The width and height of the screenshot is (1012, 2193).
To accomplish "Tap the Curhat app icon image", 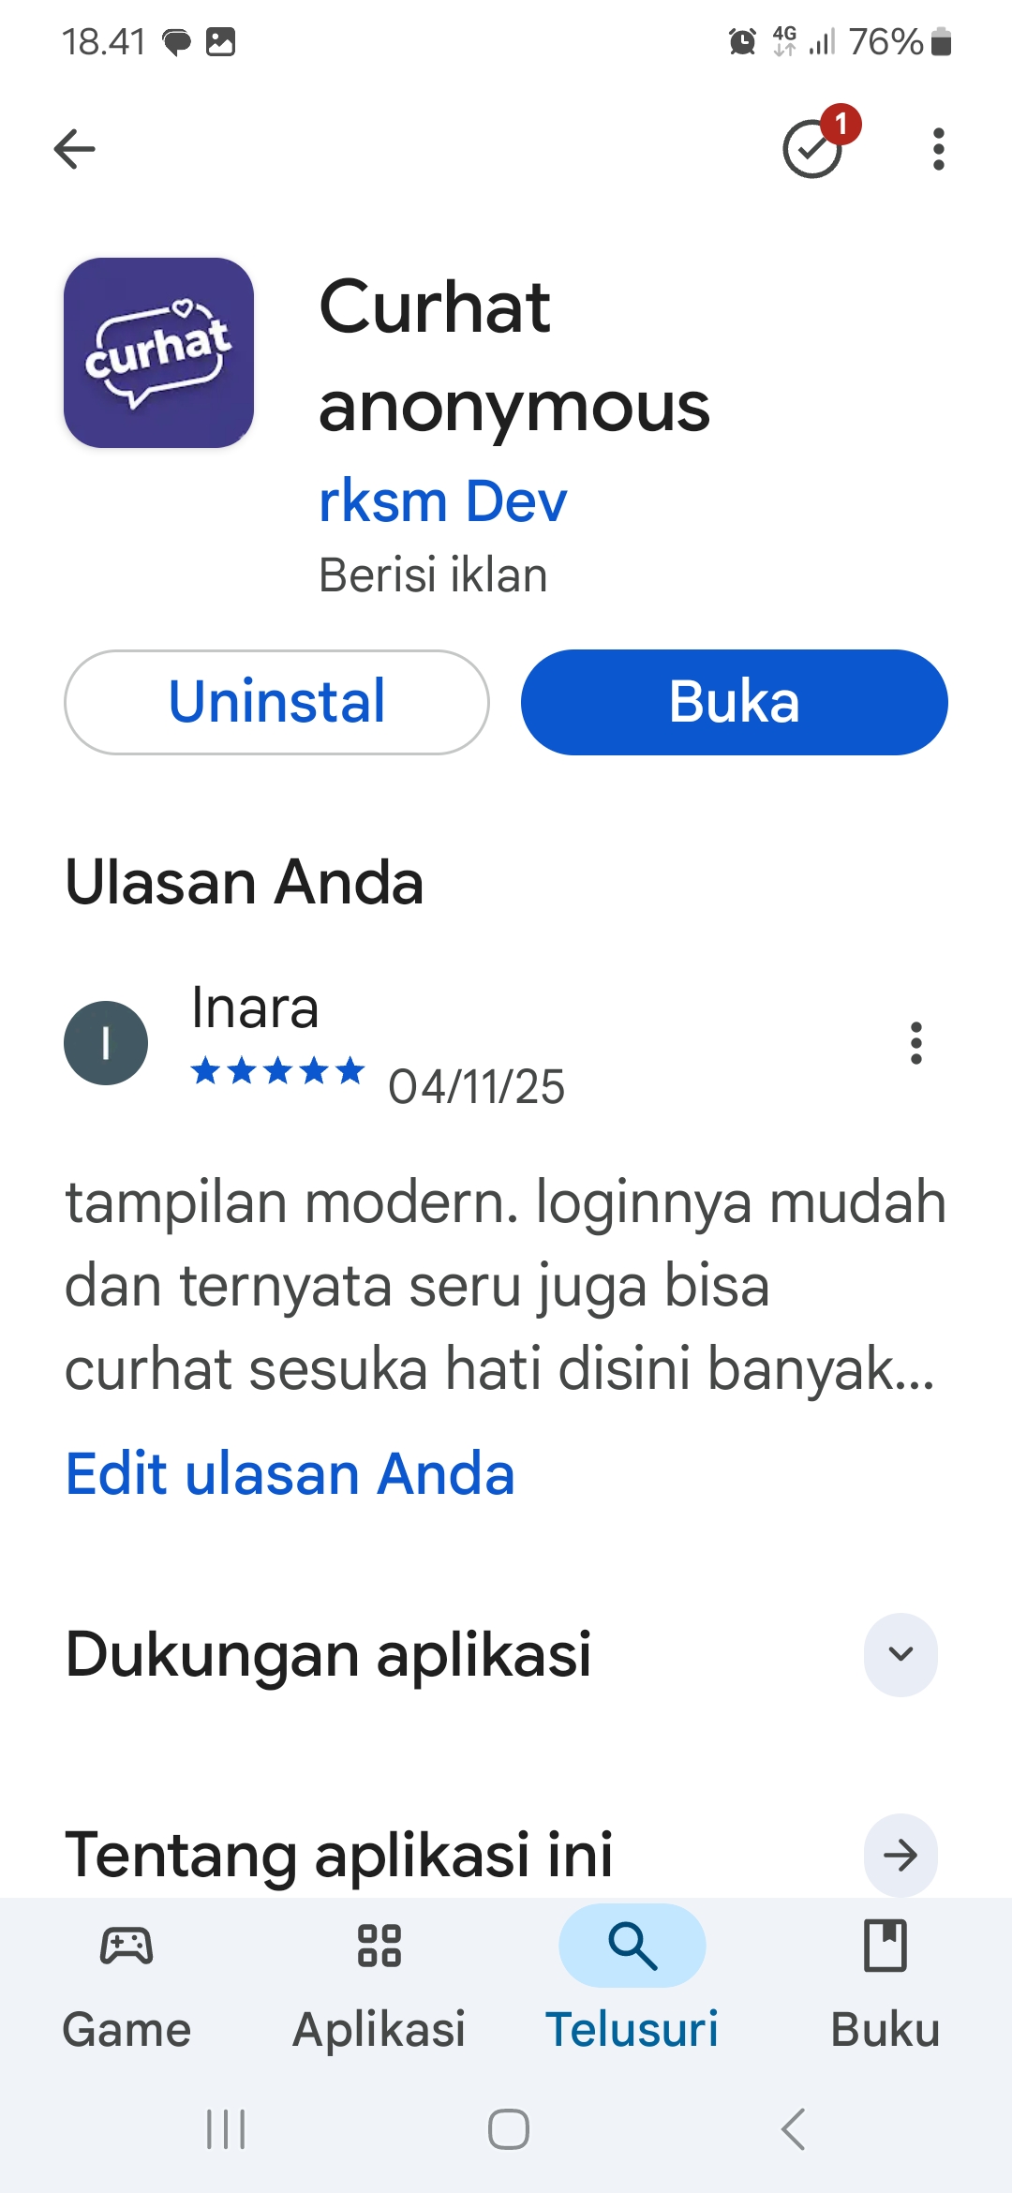I will 158,352.
